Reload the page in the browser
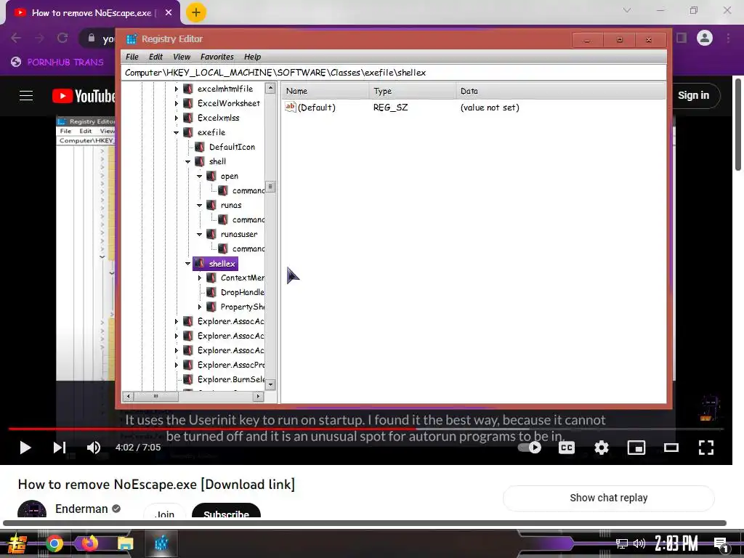Image resolution: width=744 pixels, height=558 pixels. pyautogui.click(x=62, y=38)
